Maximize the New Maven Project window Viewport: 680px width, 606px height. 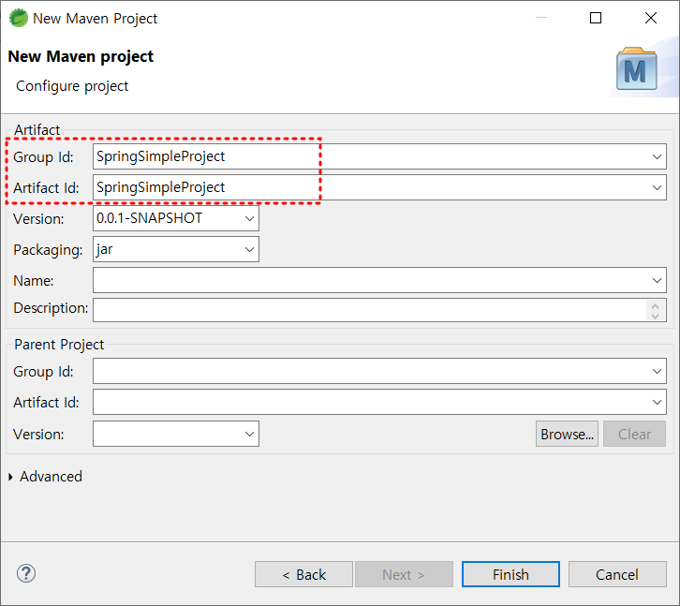[x=596, y=18]
